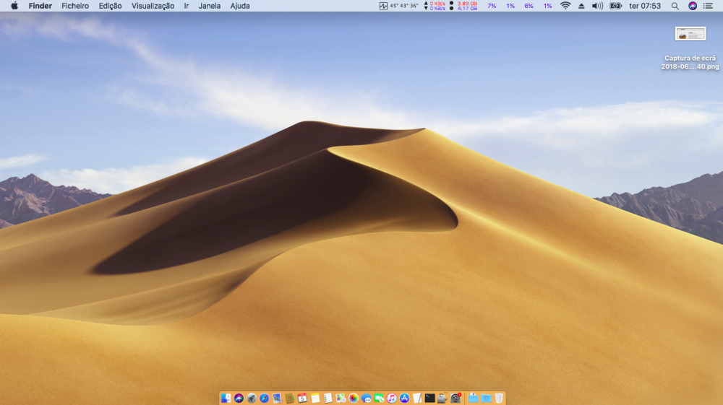Screen dimensions: 723x405
Task: Open Siri from the Dock
Action: (239, 398)
